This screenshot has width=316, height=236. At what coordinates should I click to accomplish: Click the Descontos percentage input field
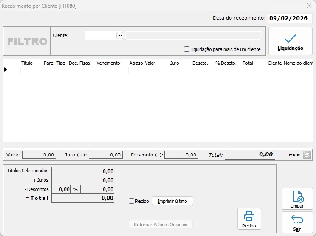pos(64,189)
